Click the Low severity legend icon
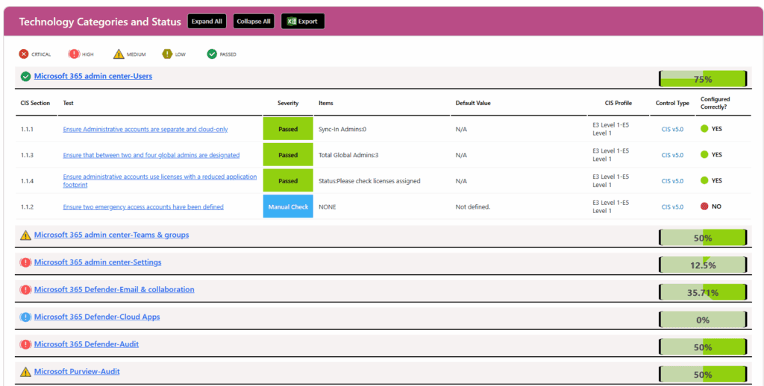 tap(167, 54)
